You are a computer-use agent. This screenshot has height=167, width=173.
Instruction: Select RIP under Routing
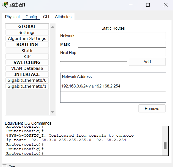click(x=27, y=56)
